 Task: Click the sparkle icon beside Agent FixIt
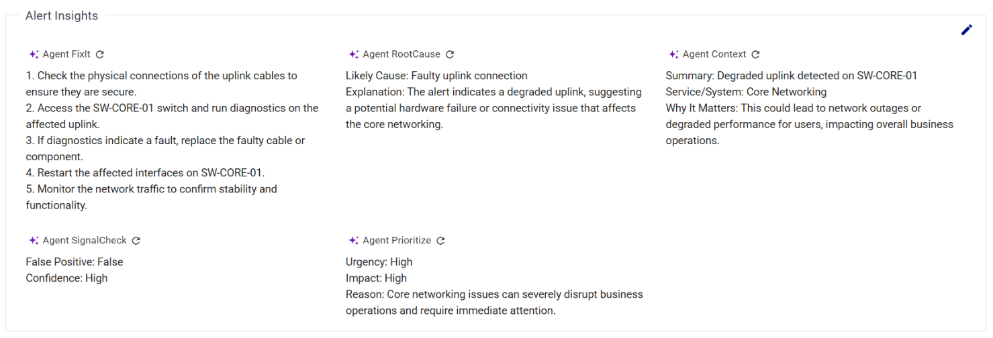coord(34,54)
